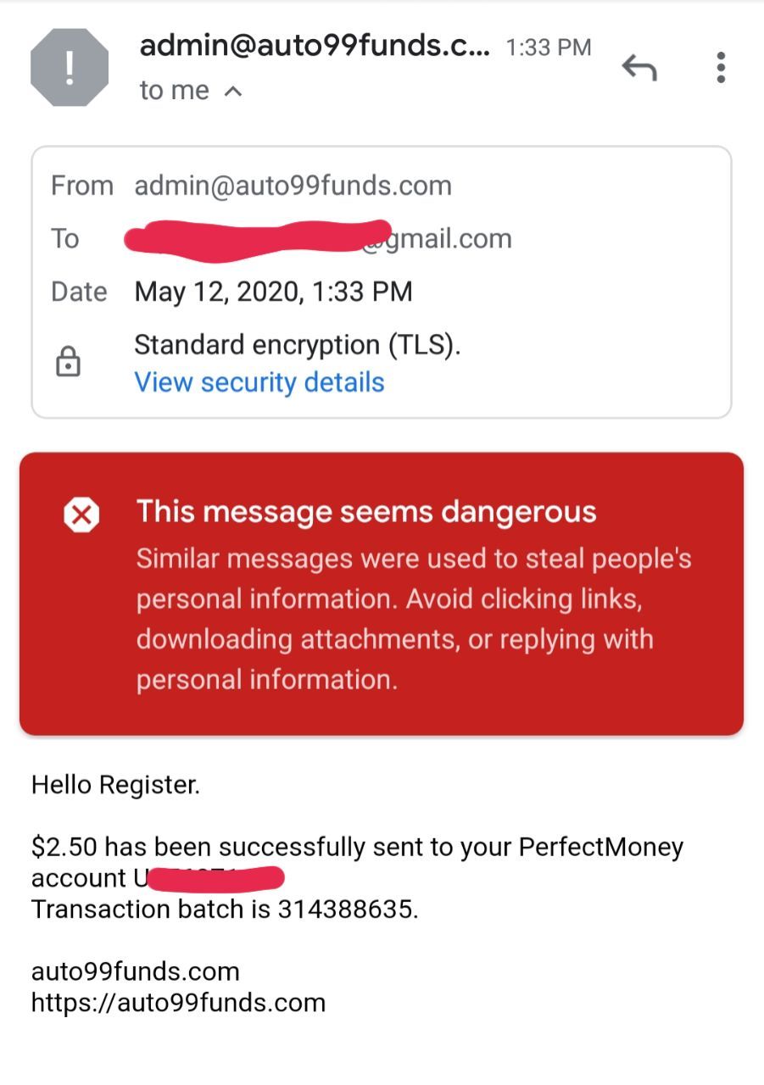764x1085 pixels.
Task: Open the three-dot more options menu
Action: (x=720, y=67)
